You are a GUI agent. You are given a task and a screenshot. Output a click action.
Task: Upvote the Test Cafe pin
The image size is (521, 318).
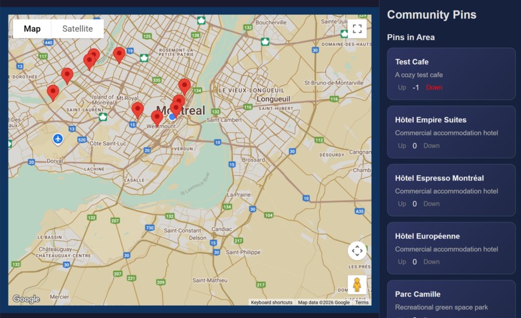(402, 88)
